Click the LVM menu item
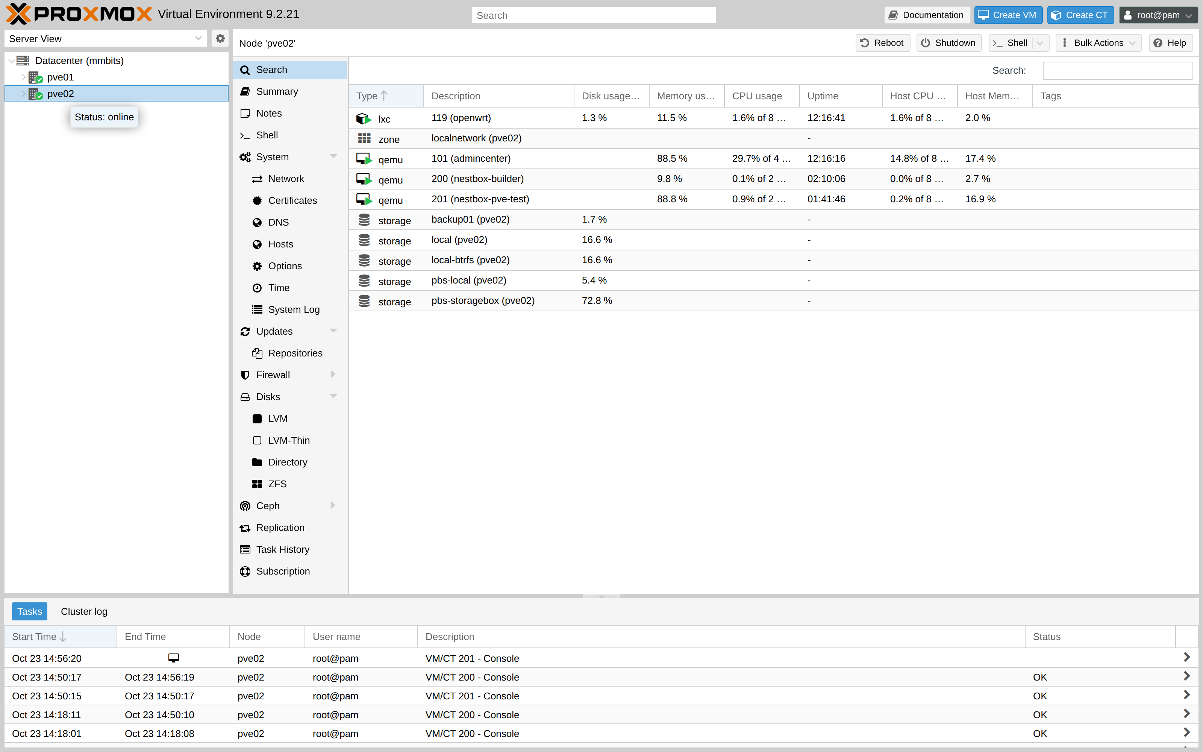 pos(290,419)
